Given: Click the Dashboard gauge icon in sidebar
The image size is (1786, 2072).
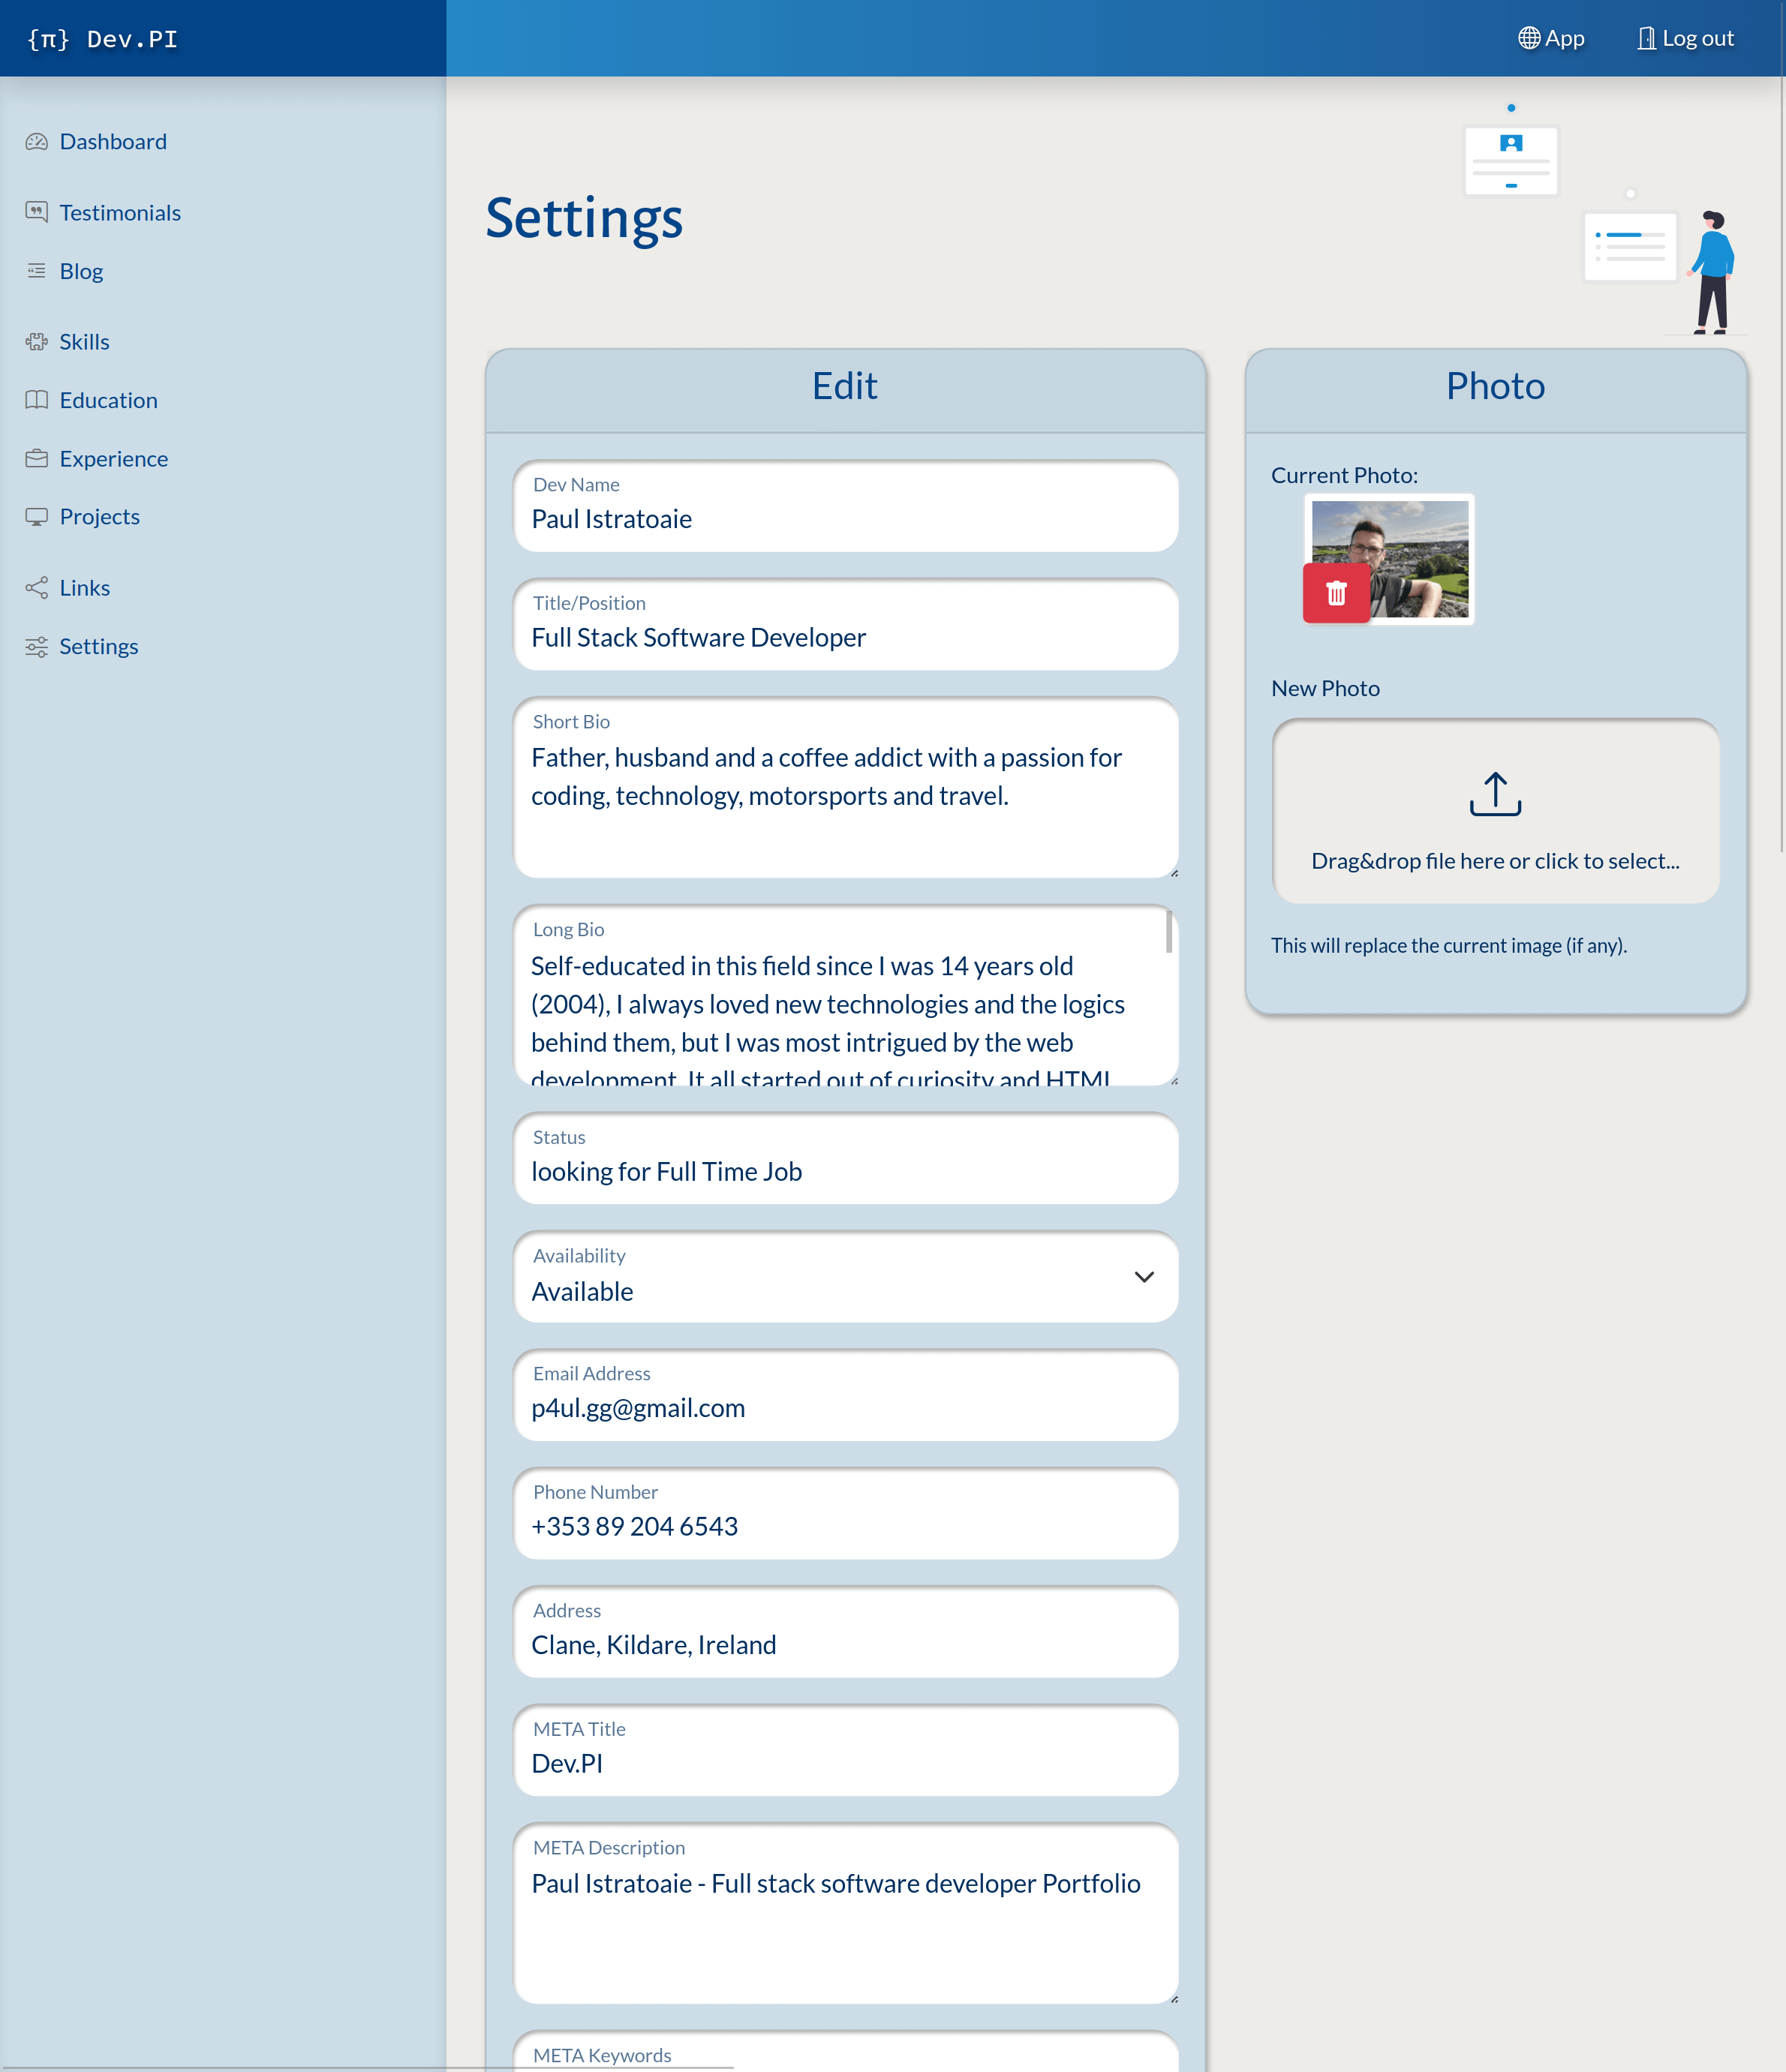Looking at the screenshot, I should pos(37,142).
